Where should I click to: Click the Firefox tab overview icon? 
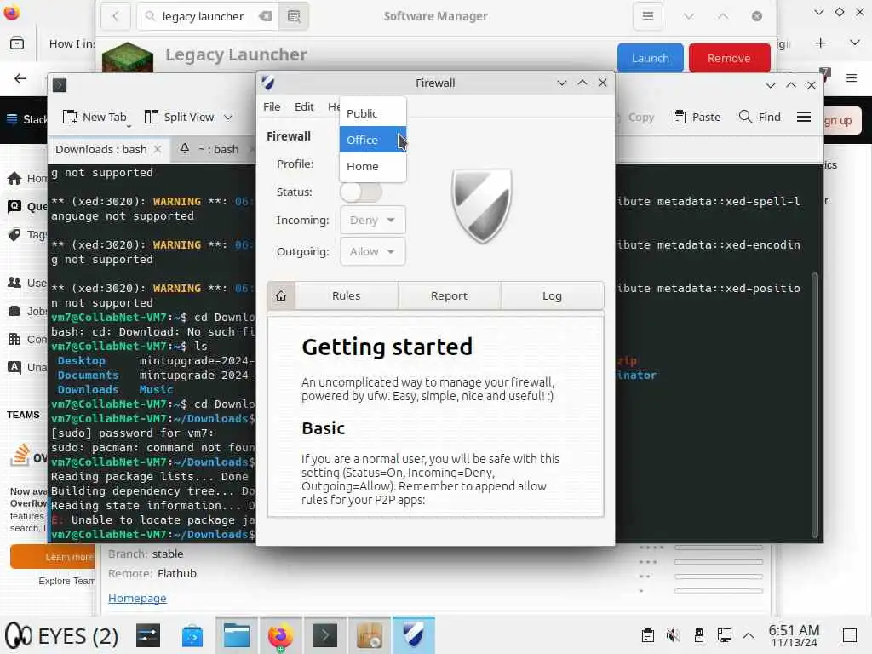17,43
